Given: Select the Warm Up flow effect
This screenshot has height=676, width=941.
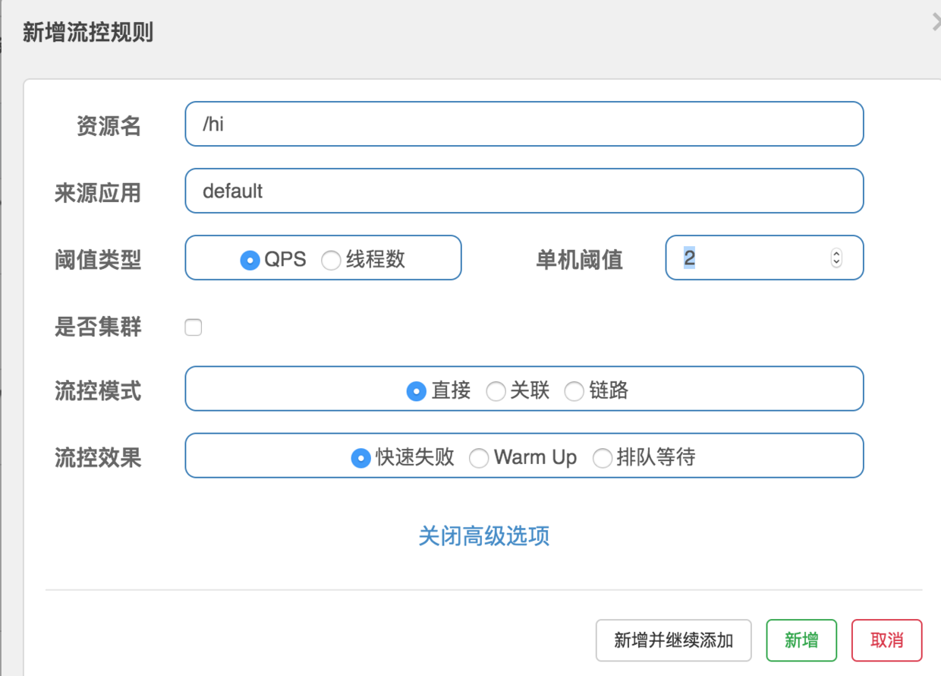Looking at the screenshot, I should coord(479,458).
